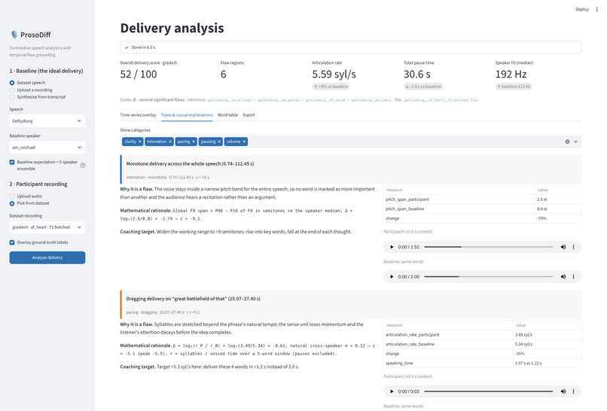Expand the Done in 6.0 s status box

click(x=351, y=47)
